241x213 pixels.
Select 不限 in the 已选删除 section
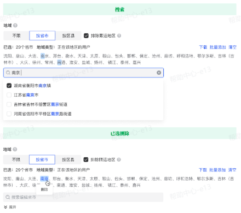pyautogui.click(x=16, y=159)
